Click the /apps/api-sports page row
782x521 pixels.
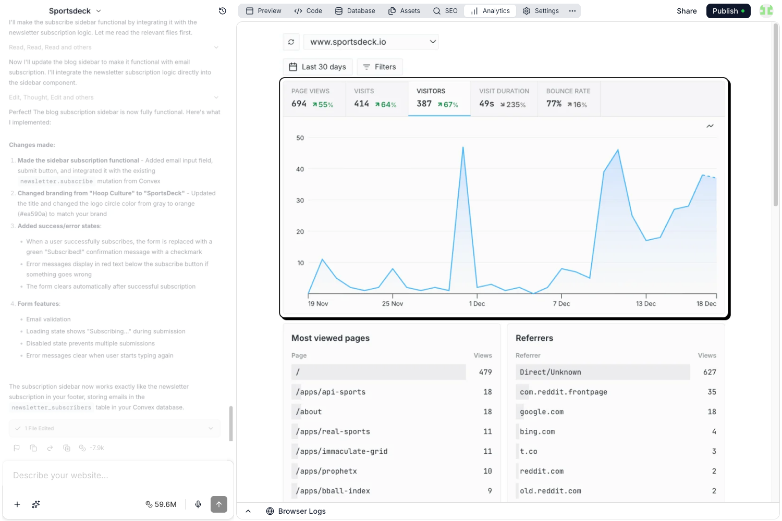click(392, 392)
